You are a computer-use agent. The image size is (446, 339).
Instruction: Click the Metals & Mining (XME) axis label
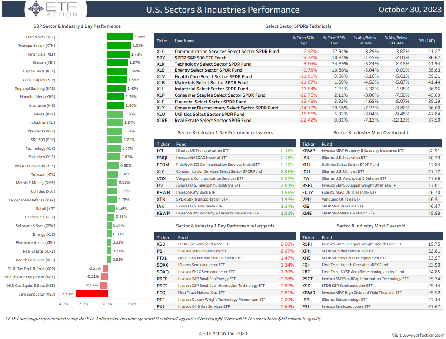pos(35,183)
